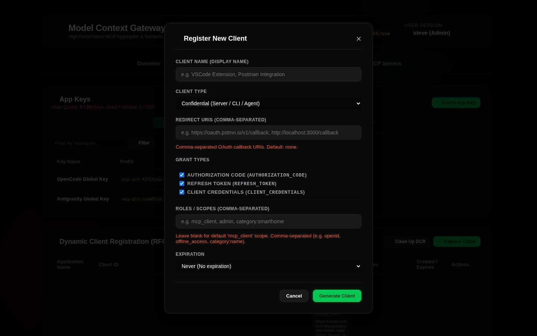Select the OpenCode Global Key row name
The width and height of the screenshot is (537, 336).
click(x=82, y=179)
